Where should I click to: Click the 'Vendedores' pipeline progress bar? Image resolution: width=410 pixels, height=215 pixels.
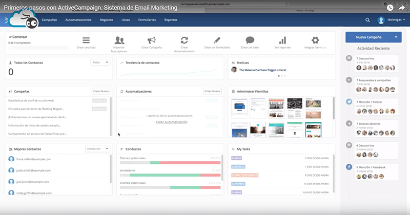pos(170,175)
